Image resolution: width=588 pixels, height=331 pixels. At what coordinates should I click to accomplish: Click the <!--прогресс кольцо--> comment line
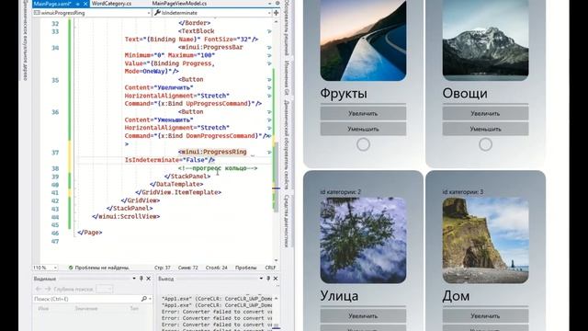pos(218,168)
